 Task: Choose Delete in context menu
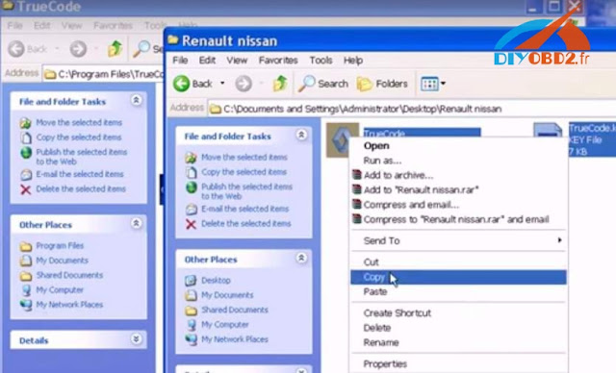[458, 328]
